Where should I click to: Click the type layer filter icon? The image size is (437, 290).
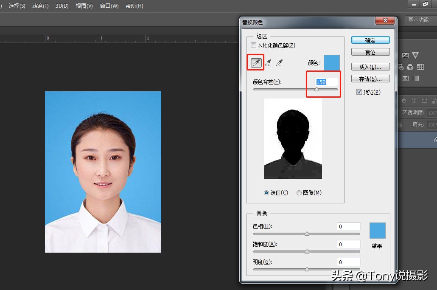tap(414, 101)
